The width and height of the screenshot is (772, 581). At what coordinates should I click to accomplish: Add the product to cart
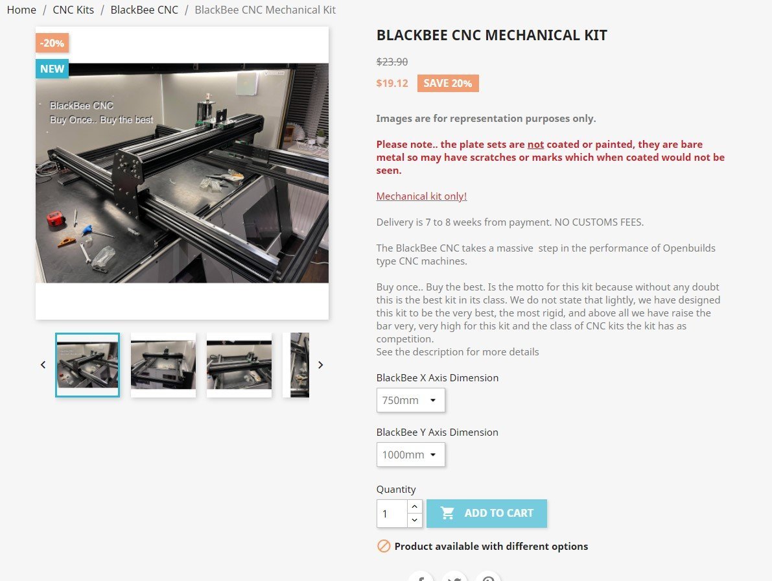click(486, 513)
